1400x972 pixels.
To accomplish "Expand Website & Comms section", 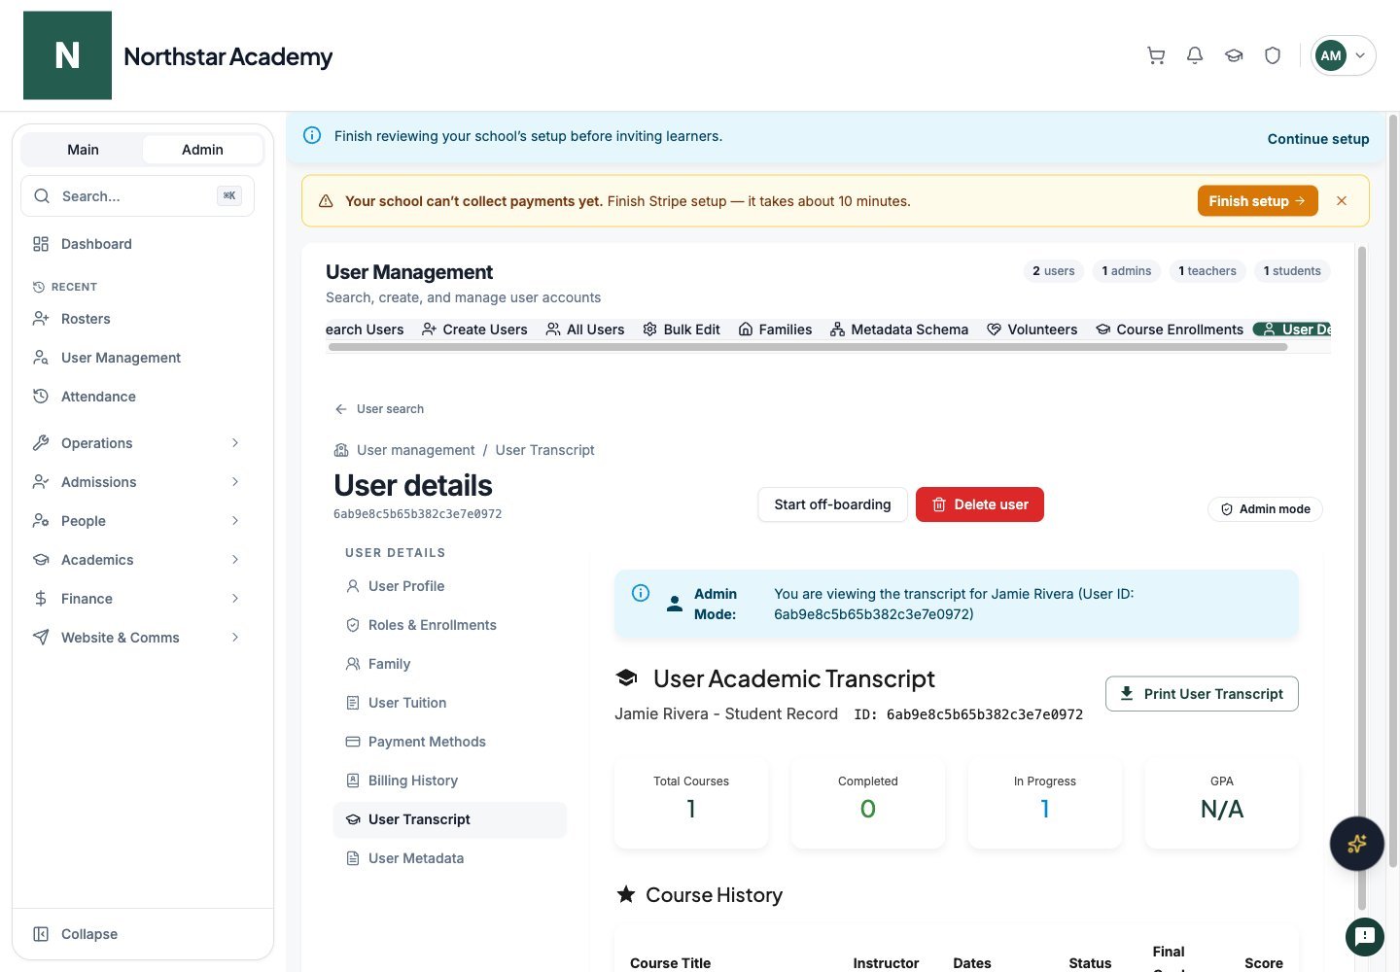I will pyautogui.click(x=137, y=638).
